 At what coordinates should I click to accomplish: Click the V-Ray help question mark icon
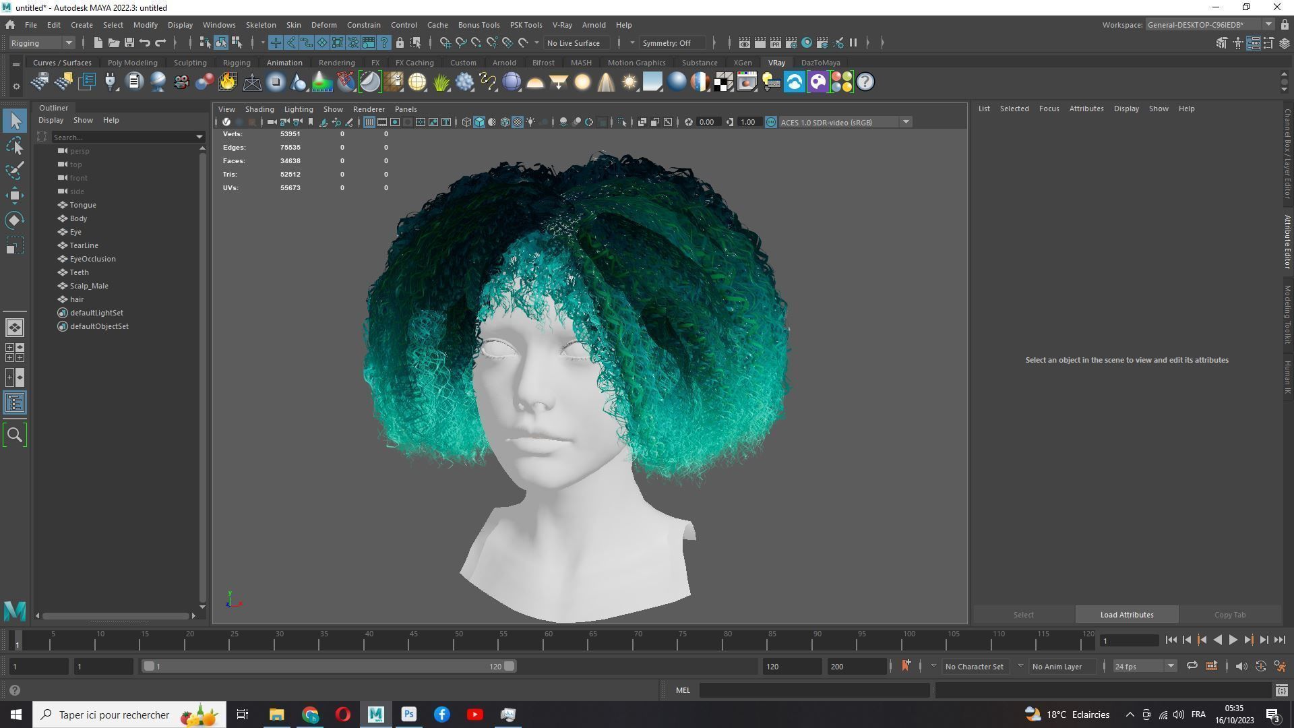[865, 82]
